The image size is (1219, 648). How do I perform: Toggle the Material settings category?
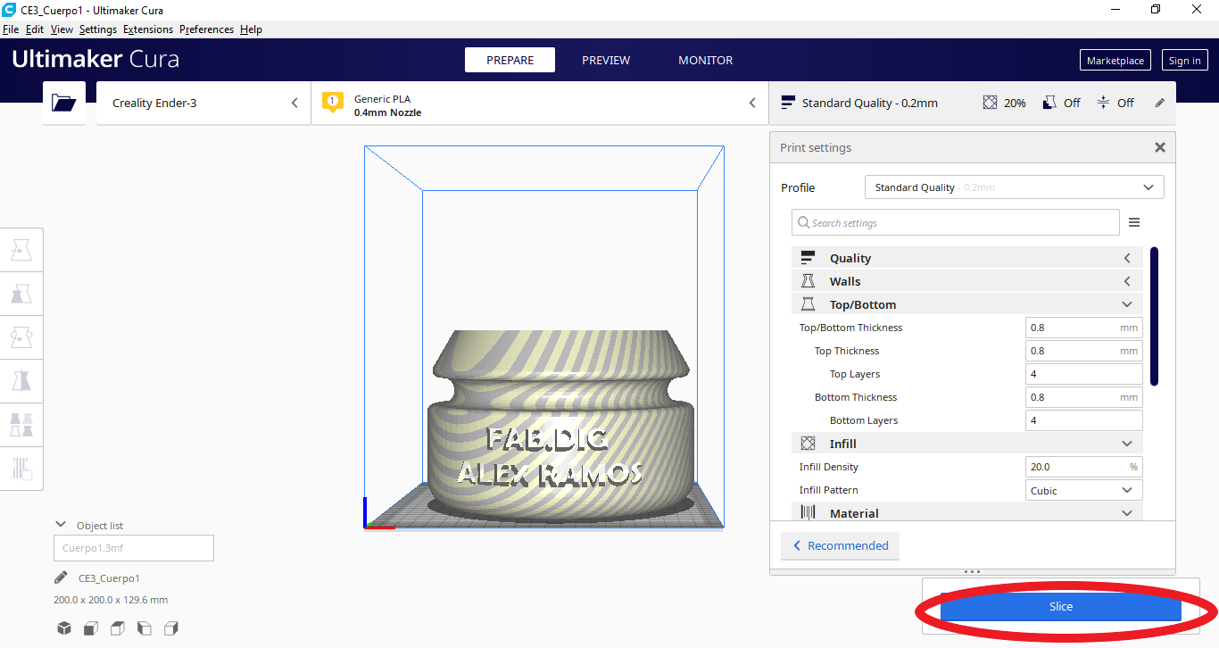pos(966,513)
